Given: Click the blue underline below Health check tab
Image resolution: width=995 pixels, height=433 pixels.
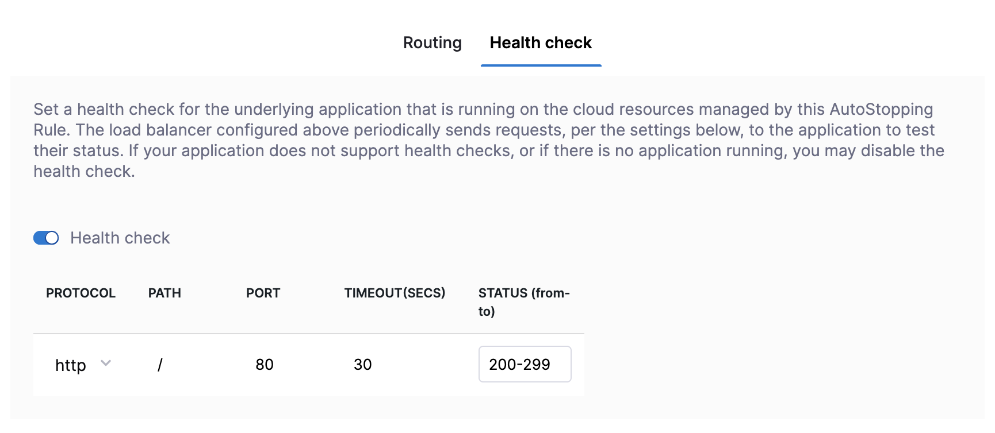Looking at the screenshot, I should point(541,65).
